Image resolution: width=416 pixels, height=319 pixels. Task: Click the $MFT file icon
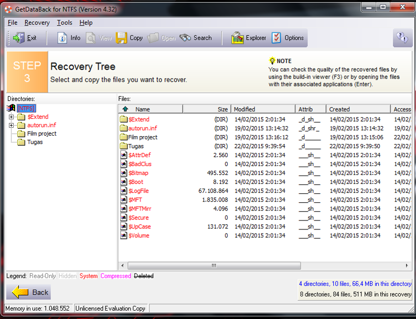click(x=124, y=200)
